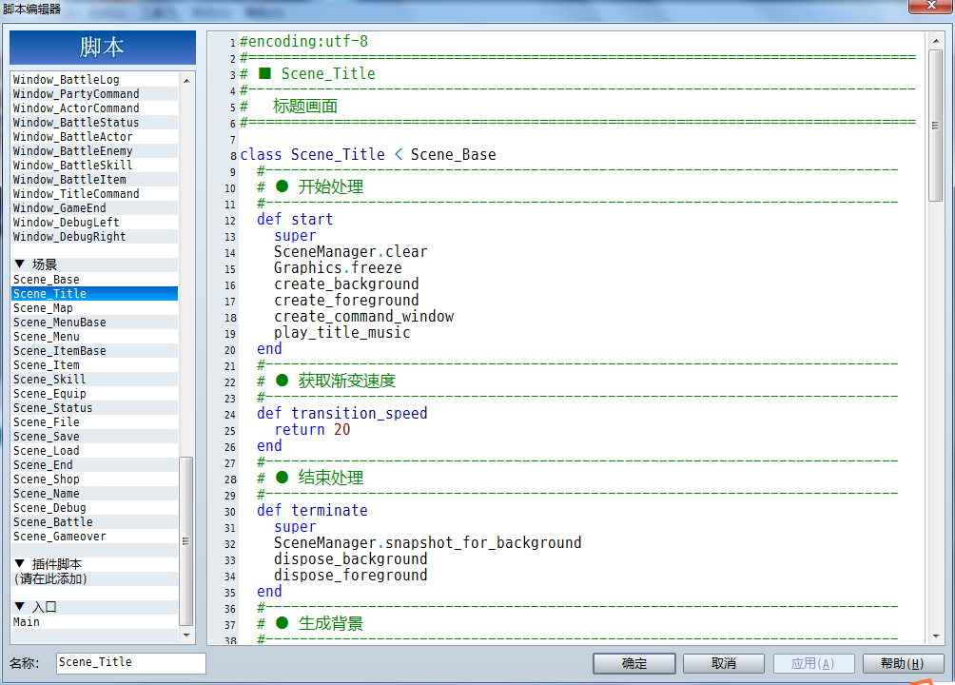Click the 确定 button
Screen dimensions: 955x685
click(634, 663)
